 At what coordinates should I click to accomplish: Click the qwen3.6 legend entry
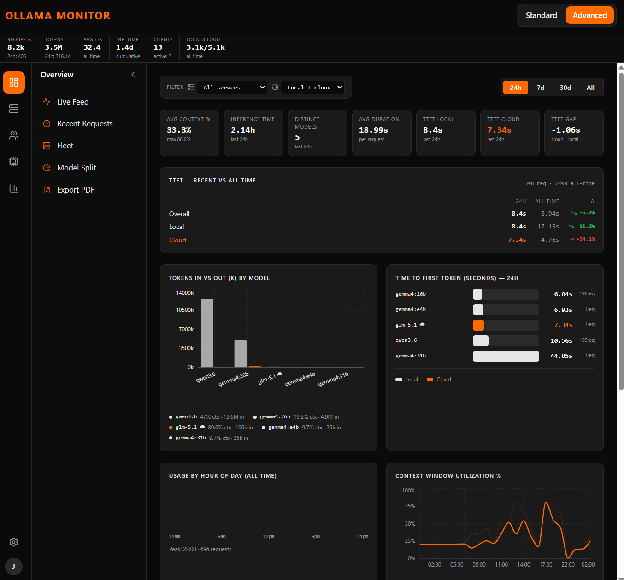207,416
